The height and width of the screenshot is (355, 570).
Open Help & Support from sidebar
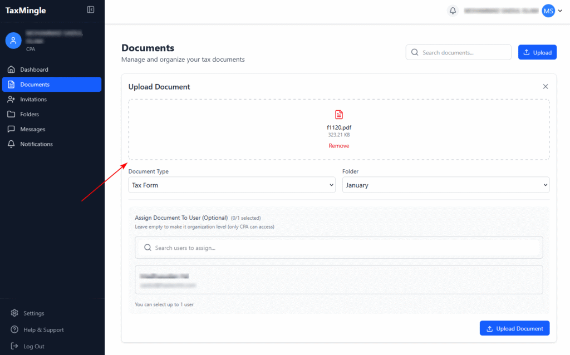43,330
